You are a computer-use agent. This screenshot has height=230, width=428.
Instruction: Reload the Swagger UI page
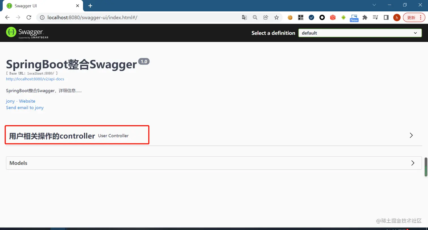(29, 18)
